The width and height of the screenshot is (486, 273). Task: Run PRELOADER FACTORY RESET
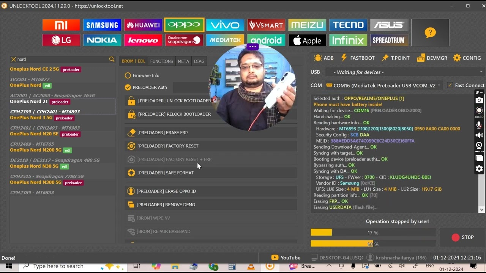tap(211, 146)
